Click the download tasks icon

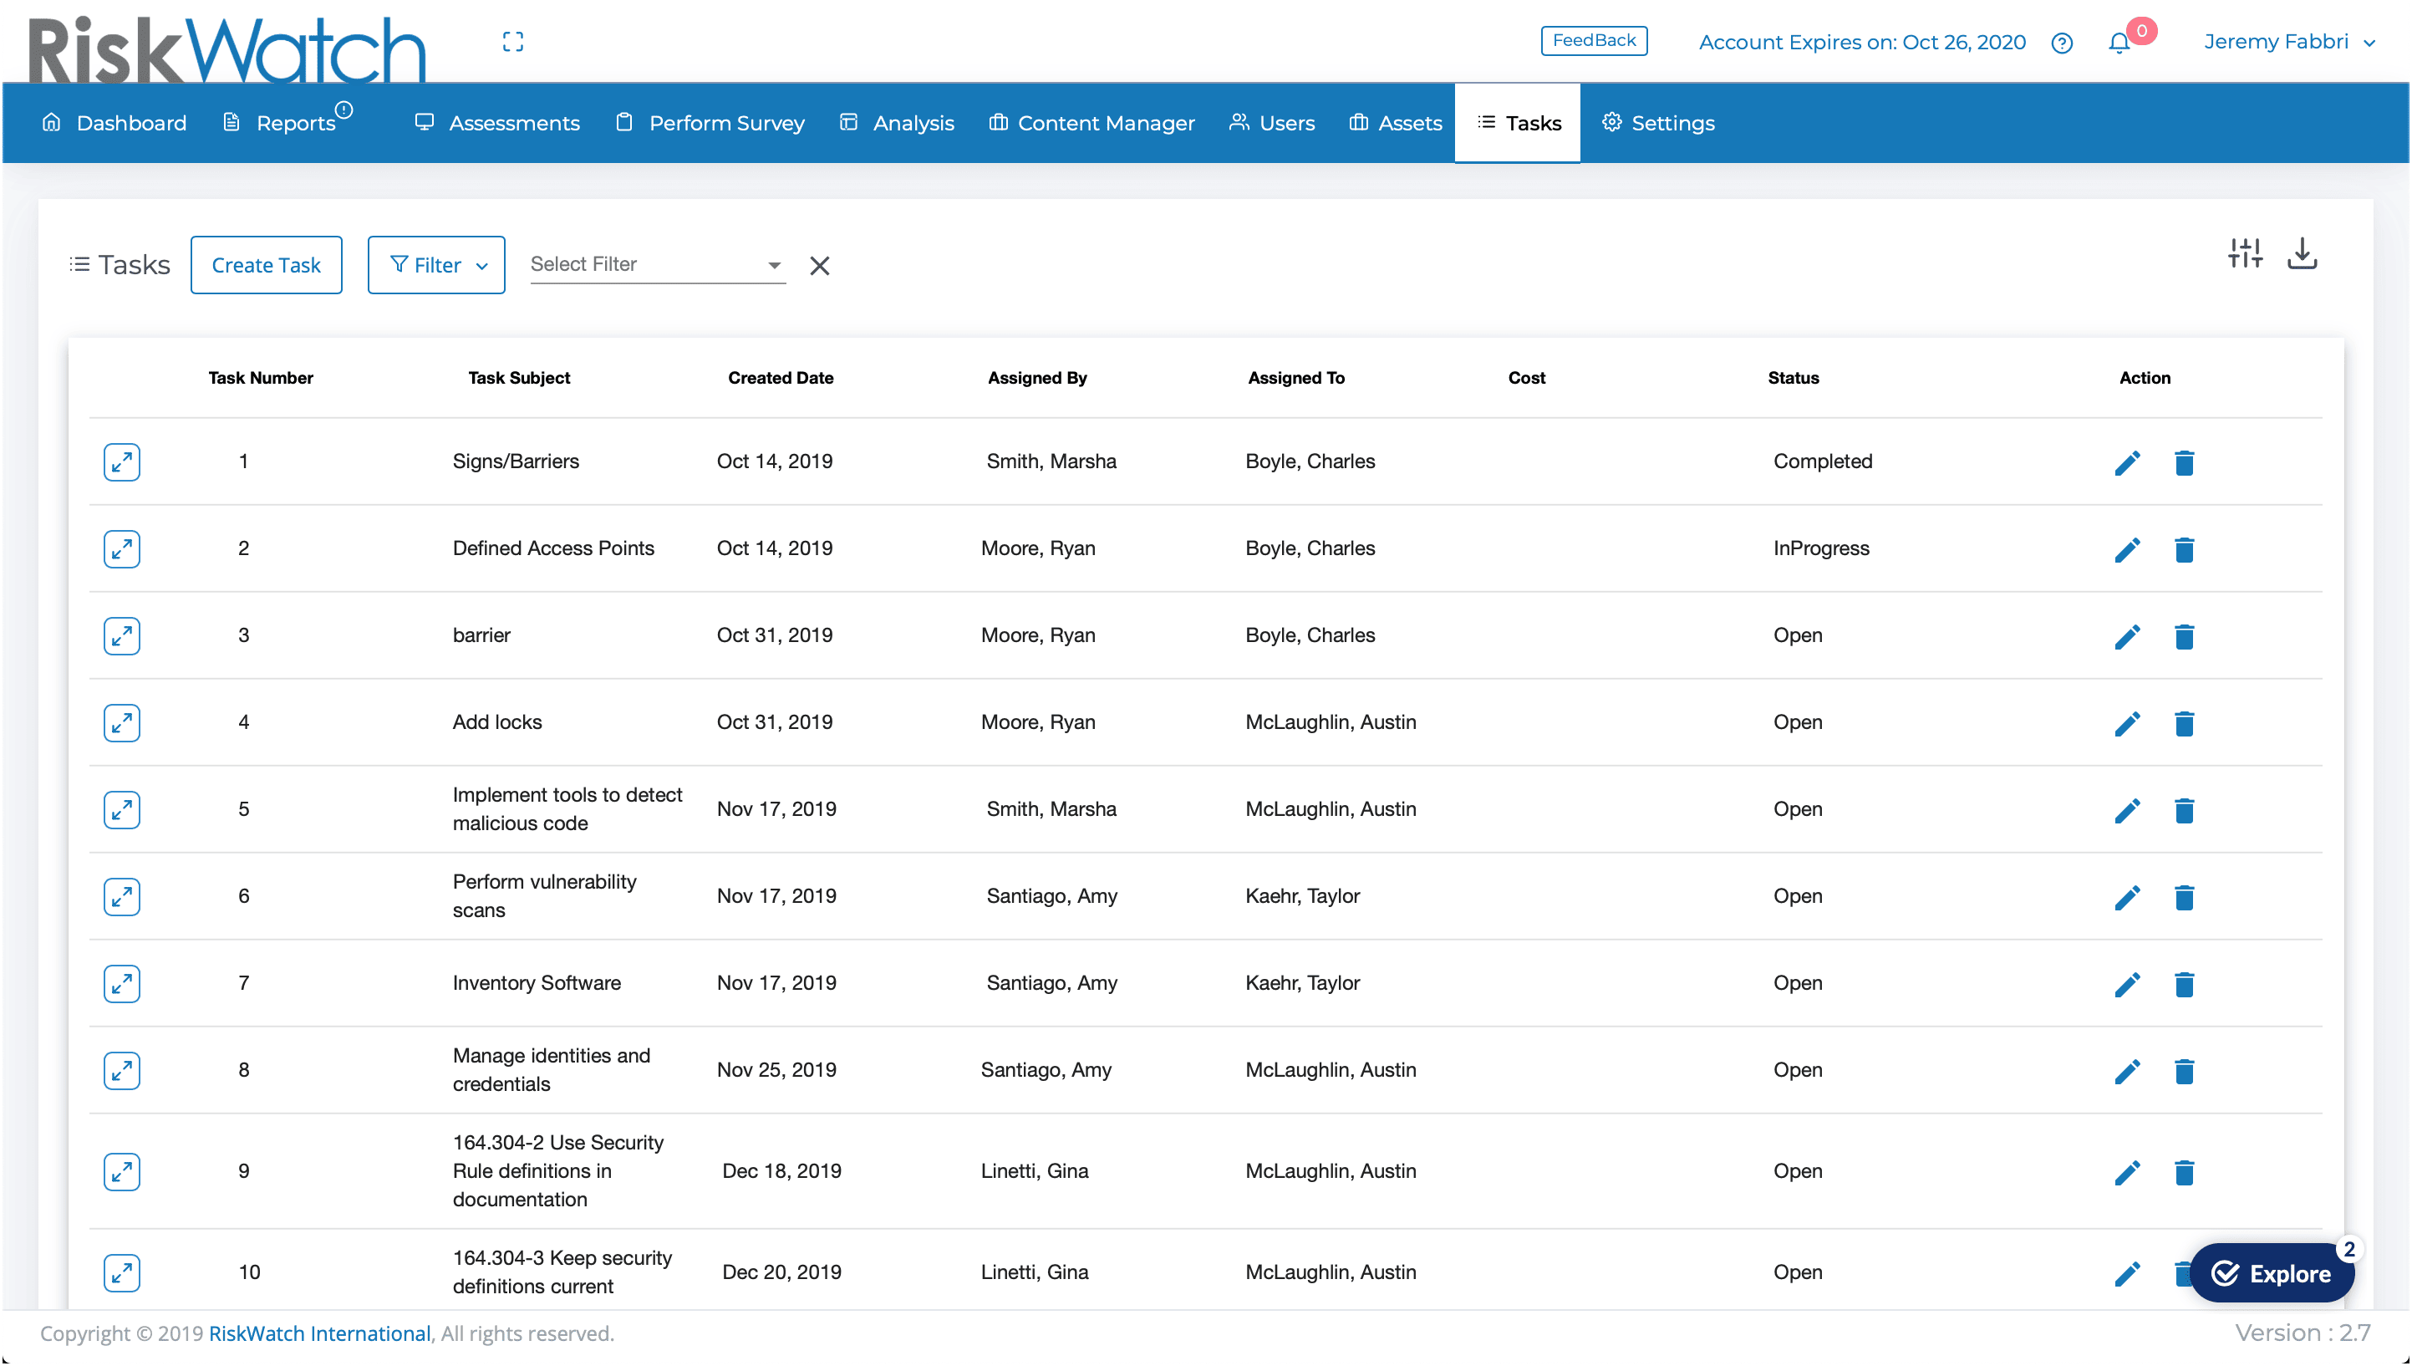pyautogui.click(x=2302, y=253)
